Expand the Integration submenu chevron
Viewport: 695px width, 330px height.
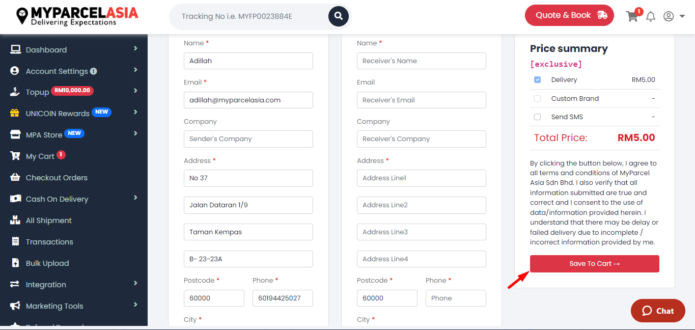coord(135,283)
